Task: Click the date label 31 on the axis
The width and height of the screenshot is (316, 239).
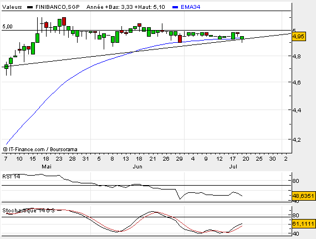Action: click(85, 159)
